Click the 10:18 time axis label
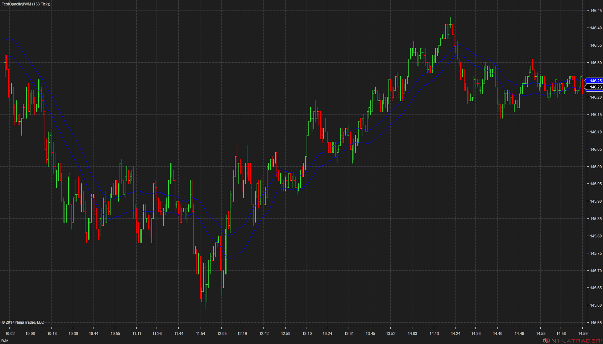This screenshot has width=603, height=344. (x=52, y=333)
